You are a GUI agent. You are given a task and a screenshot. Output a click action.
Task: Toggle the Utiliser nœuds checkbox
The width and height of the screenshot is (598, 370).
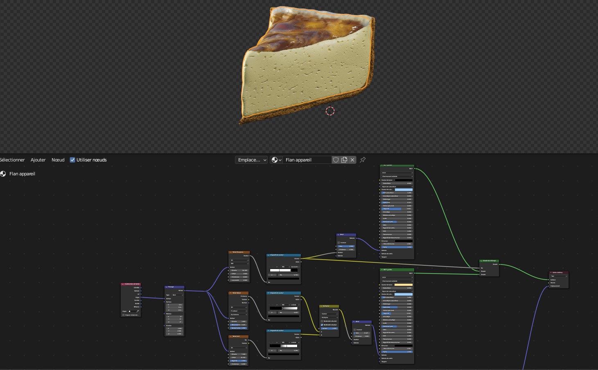pos(72,160)
